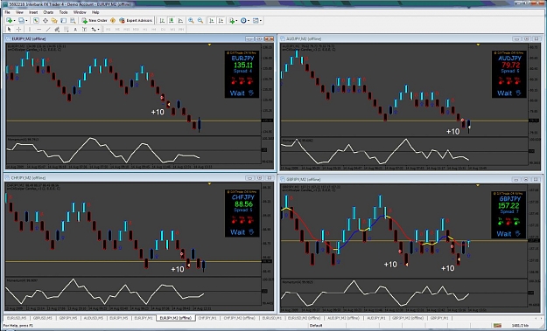This screenshot has width=547, height=331.
Task: Switch to the EURUSD,M5 chart tab
Action: pyautogui.click(x=17, y=318)
